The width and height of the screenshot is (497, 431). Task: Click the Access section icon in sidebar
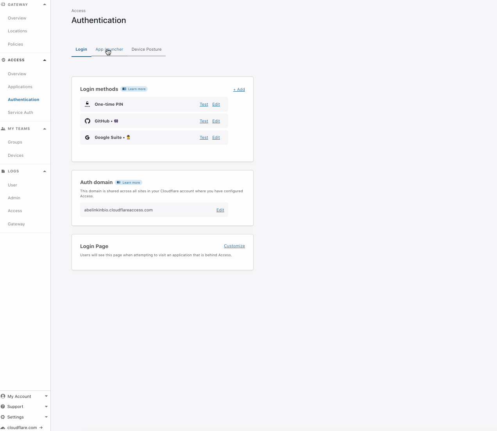(x=3, y=60)
